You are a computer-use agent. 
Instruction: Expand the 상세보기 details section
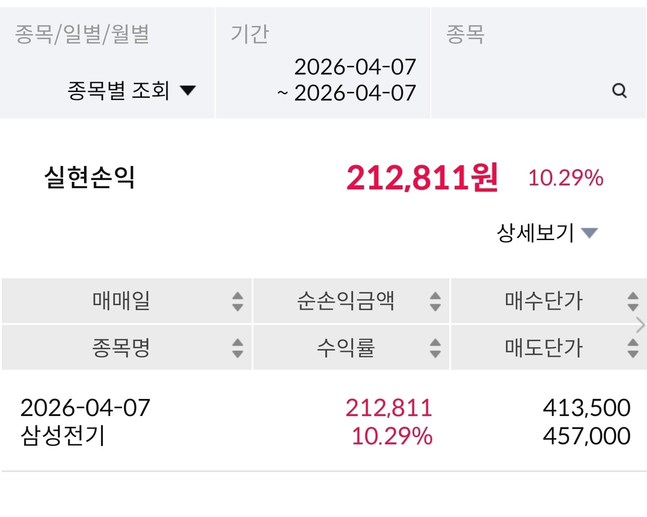(x=546, y=233)
